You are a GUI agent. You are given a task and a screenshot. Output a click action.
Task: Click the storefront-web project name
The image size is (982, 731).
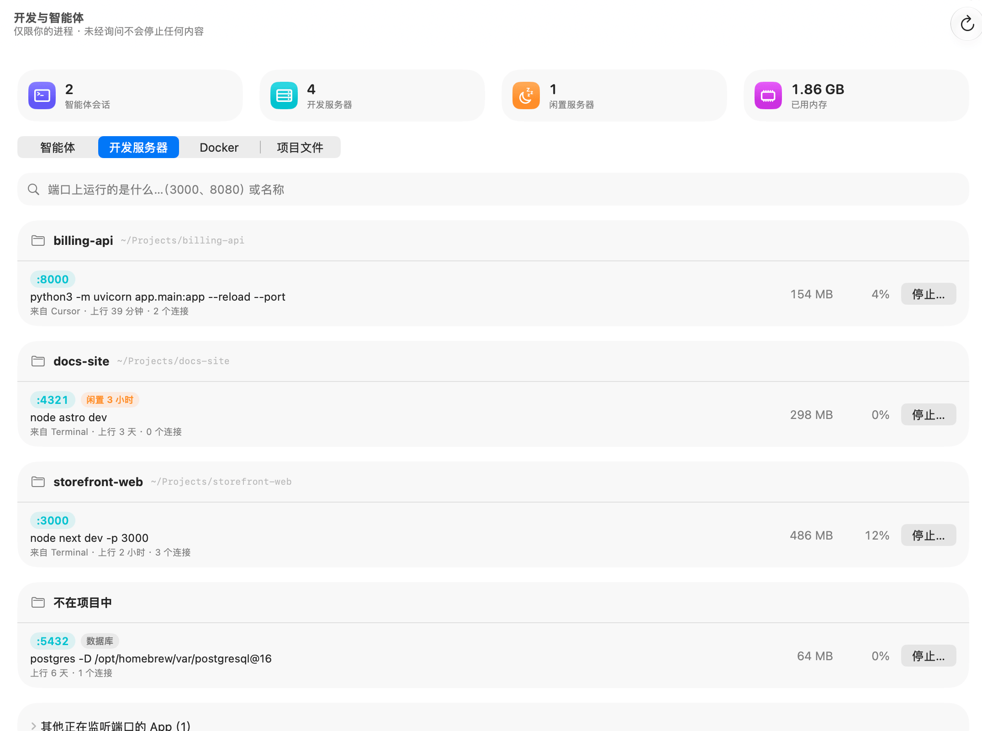pos(98,482)
